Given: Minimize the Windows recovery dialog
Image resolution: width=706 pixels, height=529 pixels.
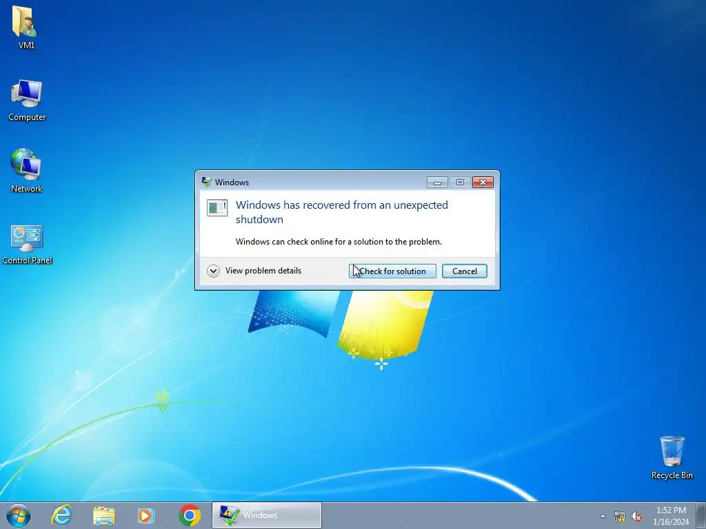Looking at the screenshot, I should (437, 182).
